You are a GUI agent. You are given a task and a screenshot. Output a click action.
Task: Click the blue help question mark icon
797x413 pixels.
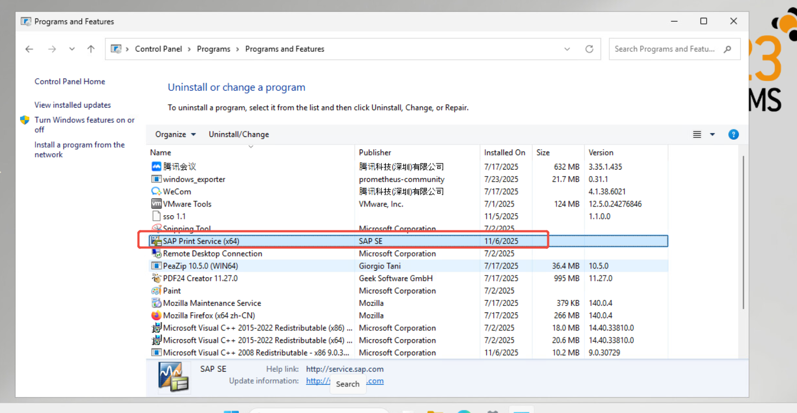point(733,134)
